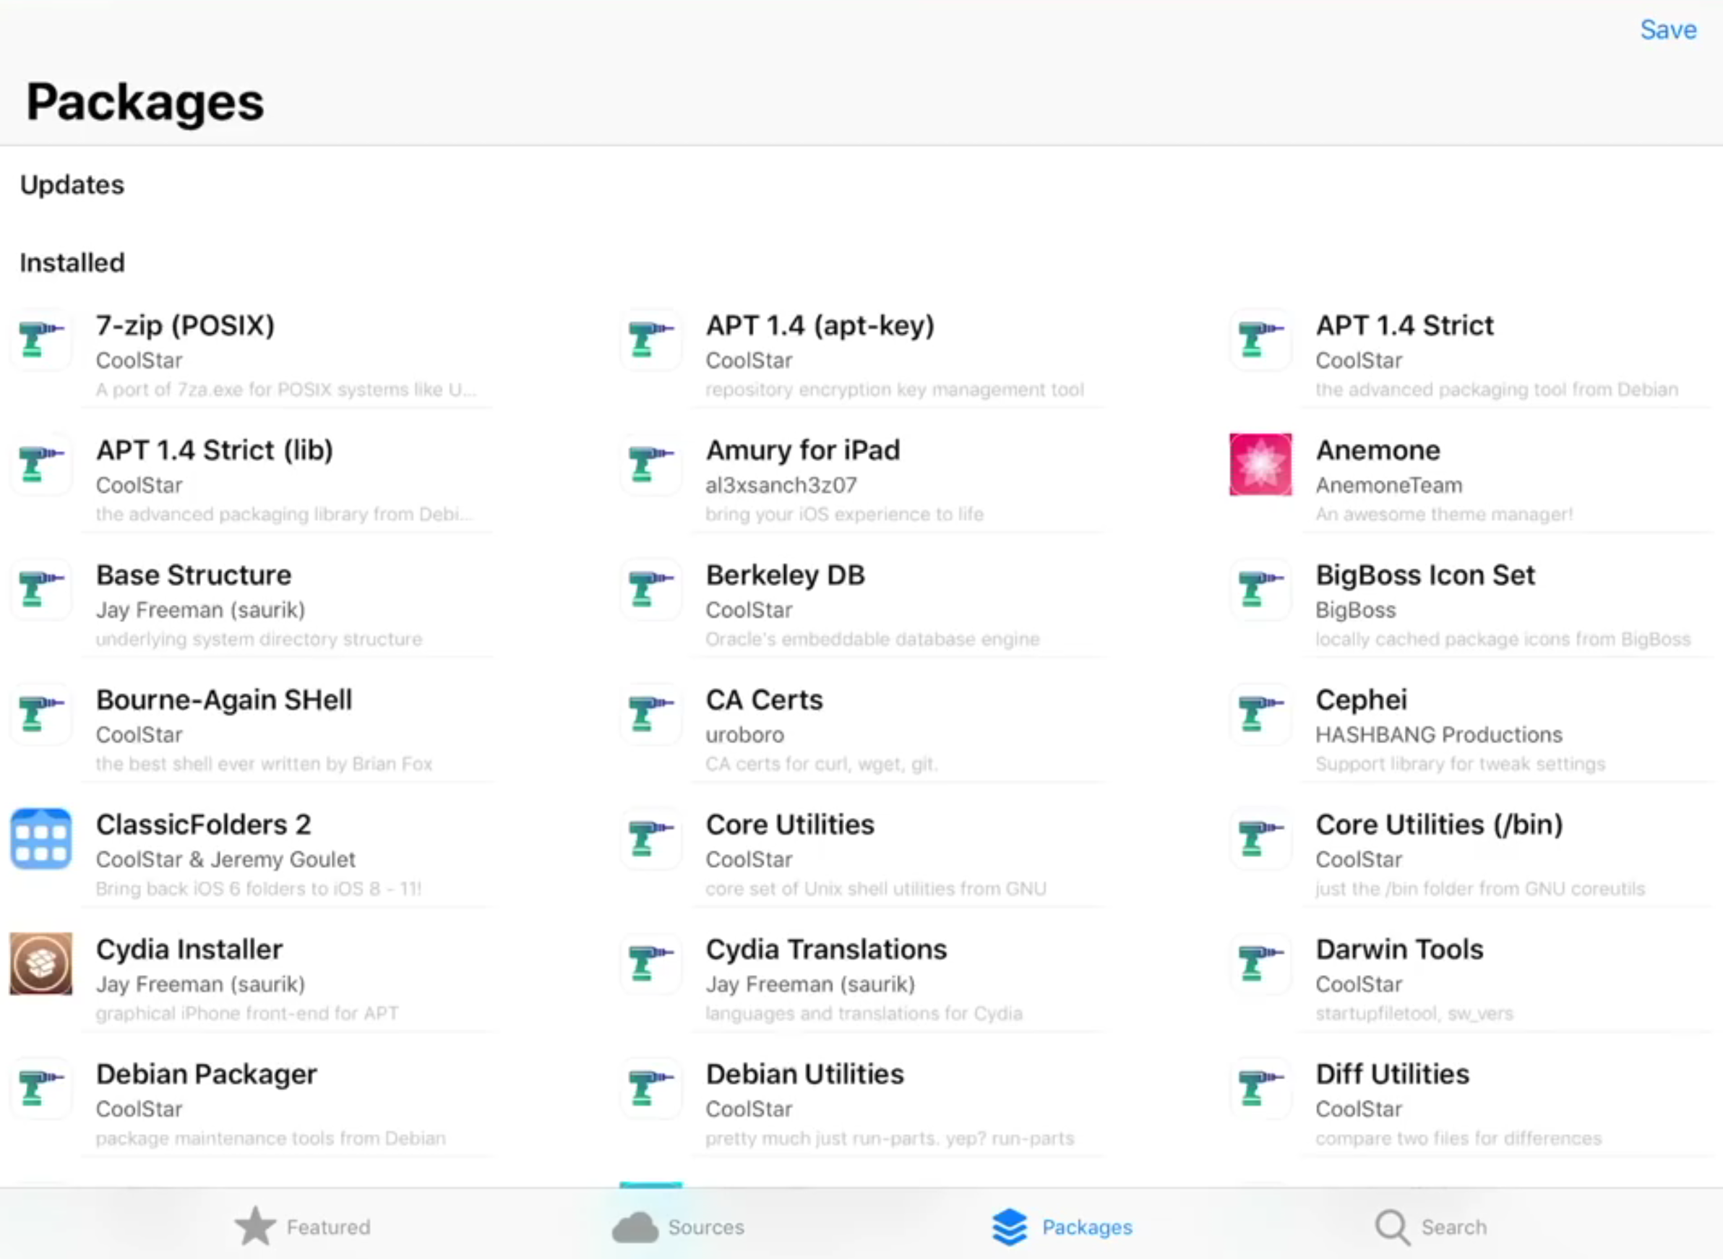This screenshot has width=1723, height=1259.
Task: Tap the 7-zip (POSIX) package icon
Action: pyautogui.click(x=40, y=340)
